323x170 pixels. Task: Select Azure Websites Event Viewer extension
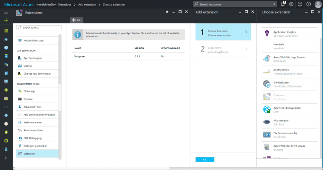[290, 147]
